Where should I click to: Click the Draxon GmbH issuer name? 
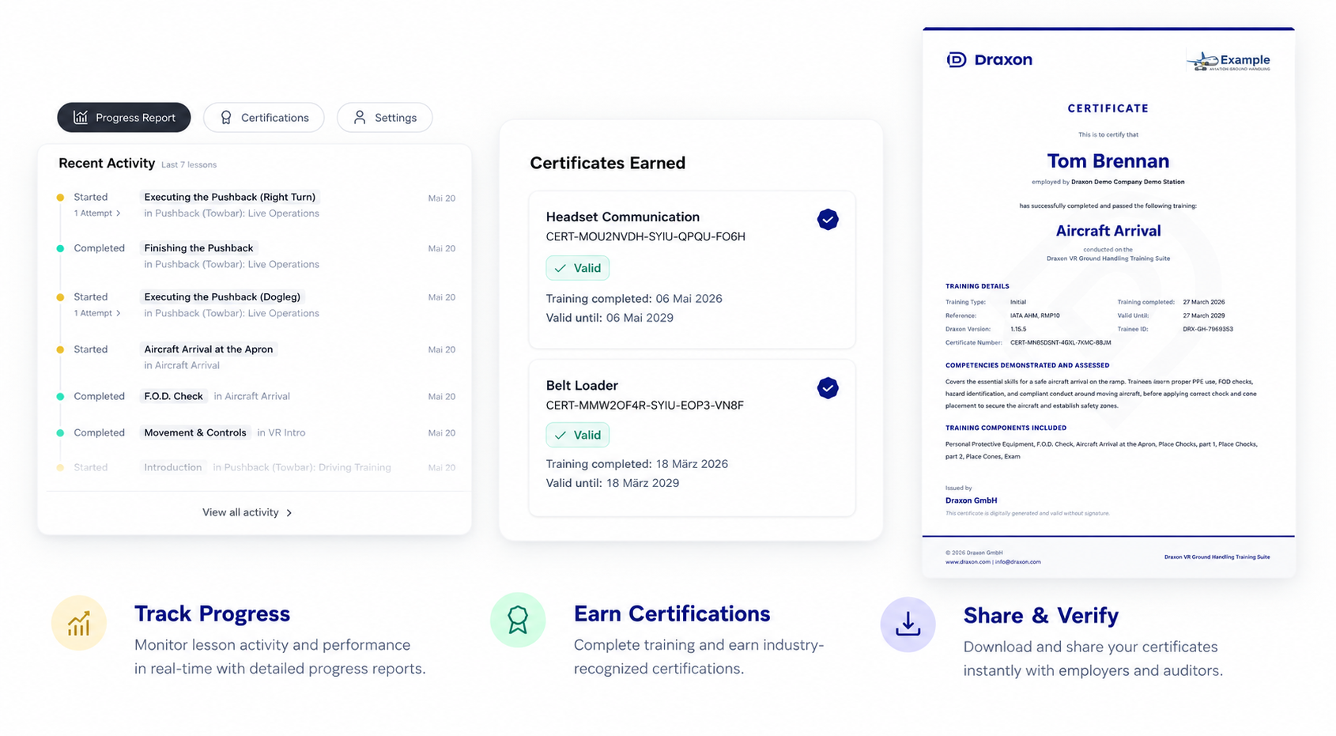(971, 500)
